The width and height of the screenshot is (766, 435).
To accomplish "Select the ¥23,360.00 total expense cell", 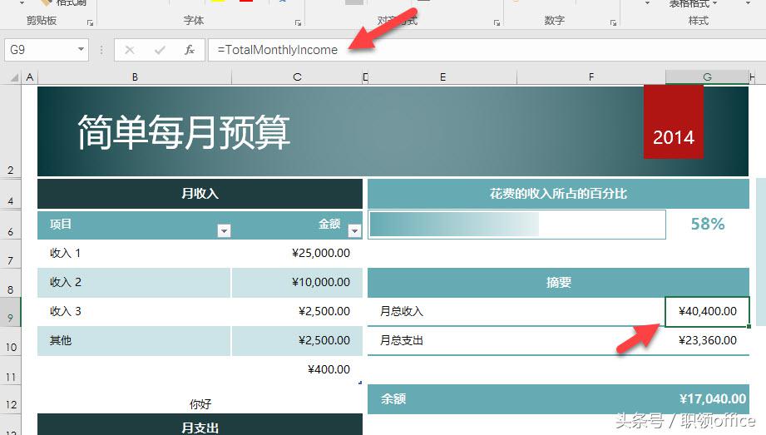I will click(708, 341).
